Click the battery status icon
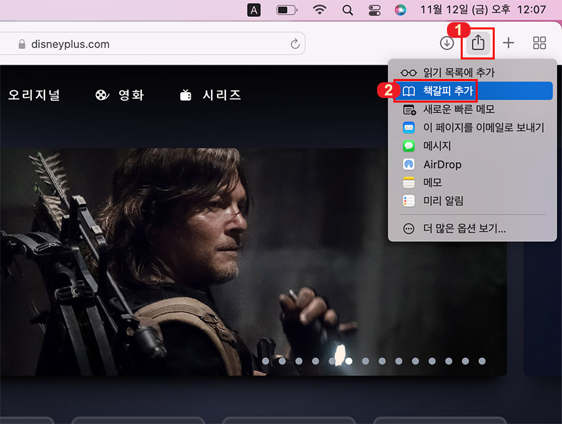 (x=287, y=10)
